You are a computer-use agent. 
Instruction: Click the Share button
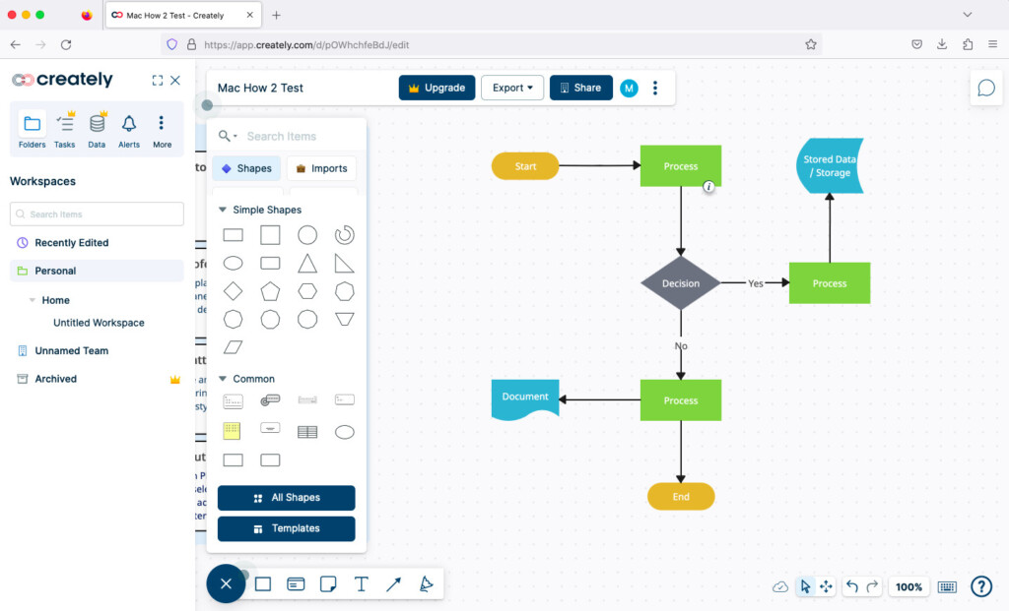click(580, 88)
